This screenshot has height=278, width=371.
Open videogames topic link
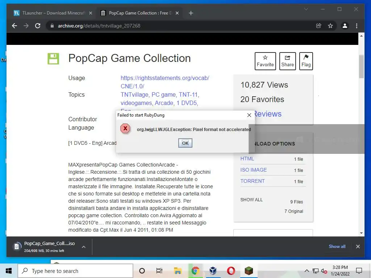pos(136,103)
